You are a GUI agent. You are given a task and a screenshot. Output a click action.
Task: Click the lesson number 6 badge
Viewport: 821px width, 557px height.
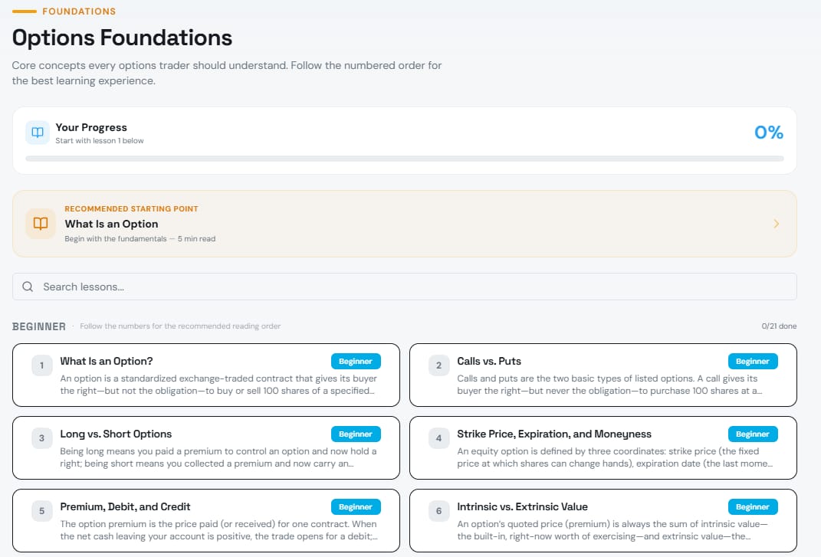pos(438,511)
